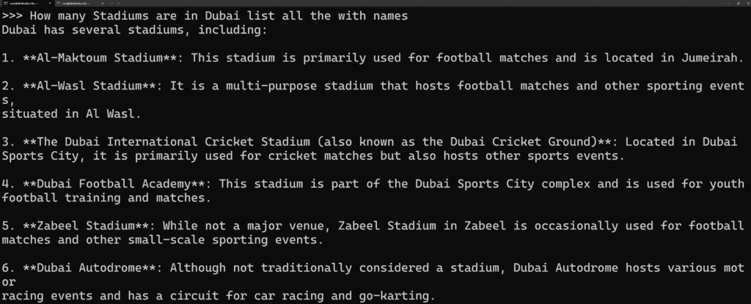
Task: Close the first terminal tab
Action: [x=50, y=4]
